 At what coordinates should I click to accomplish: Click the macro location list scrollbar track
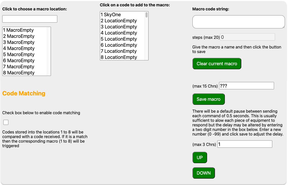tap(49, 51)
